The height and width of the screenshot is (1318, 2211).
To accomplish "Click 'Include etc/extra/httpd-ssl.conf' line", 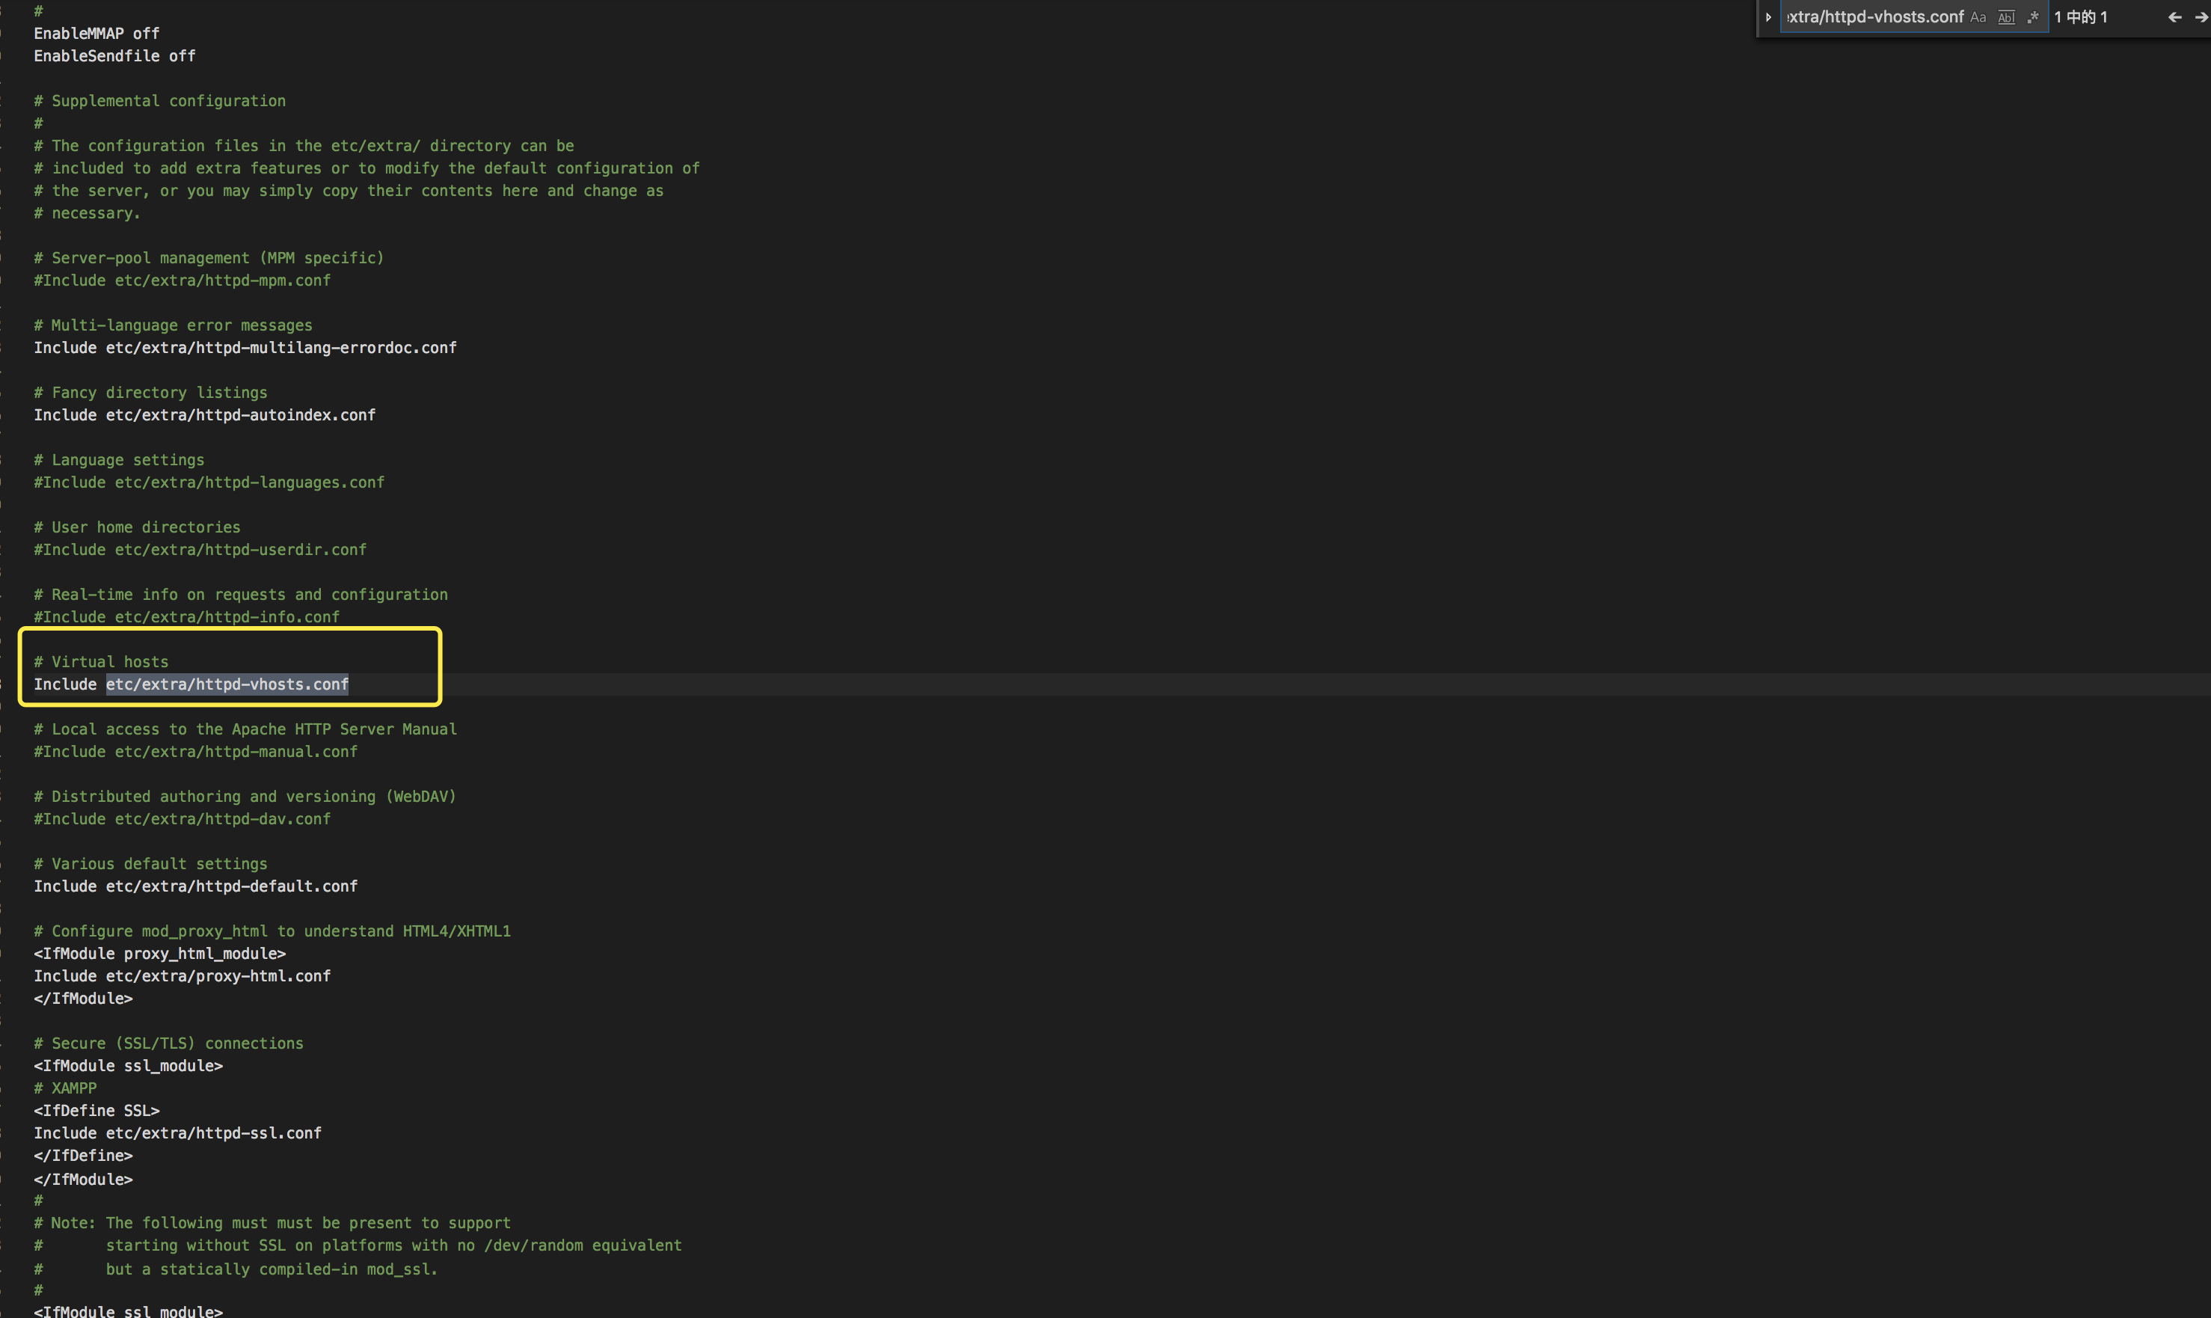I will [177, 1133].
